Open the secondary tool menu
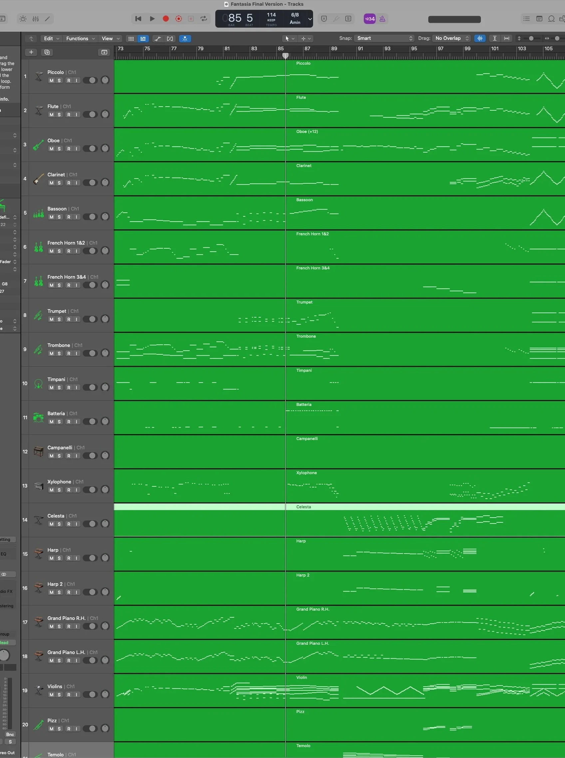 [x=306, y=39]
